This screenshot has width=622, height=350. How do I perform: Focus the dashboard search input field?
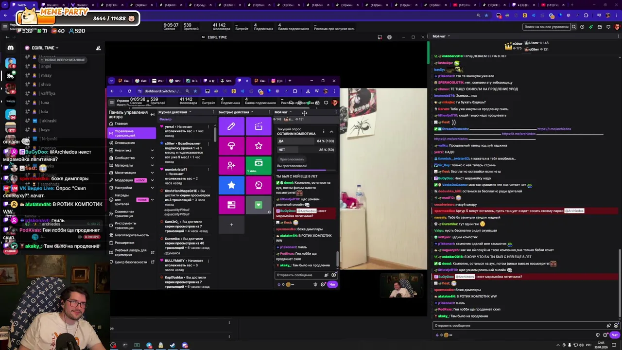pyautogui.click(x=546, y=27)
